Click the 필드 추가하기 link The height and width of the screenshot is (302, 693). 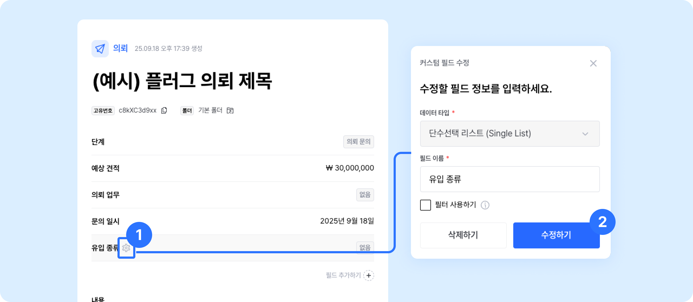[x=343, y=275]
